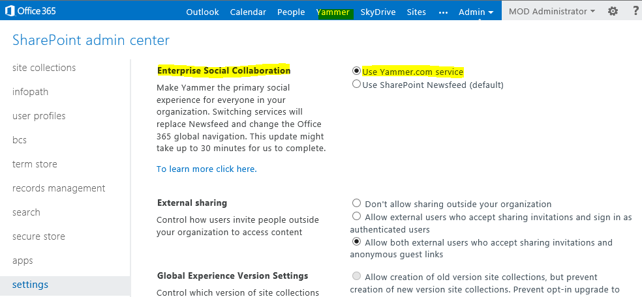Go to records management page

[59, 188]
